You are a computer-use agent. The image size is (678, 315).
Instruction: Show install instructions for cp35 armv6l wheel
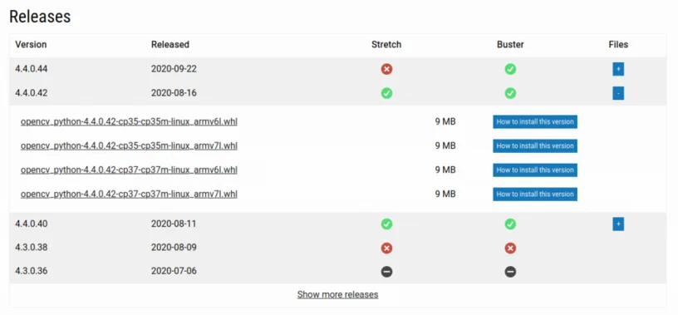pos(535,121)
